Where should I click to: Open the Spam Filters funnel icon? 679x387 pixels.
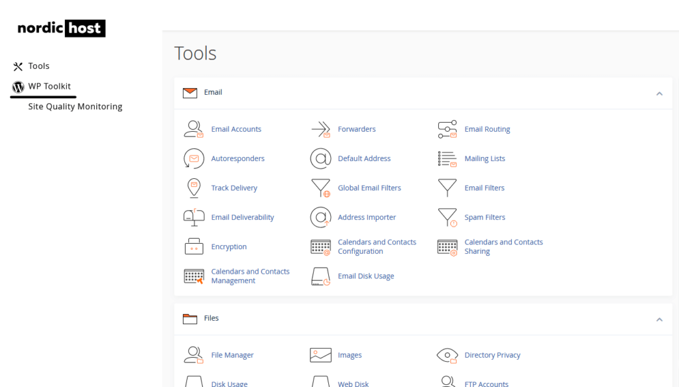tap(448, 217)
